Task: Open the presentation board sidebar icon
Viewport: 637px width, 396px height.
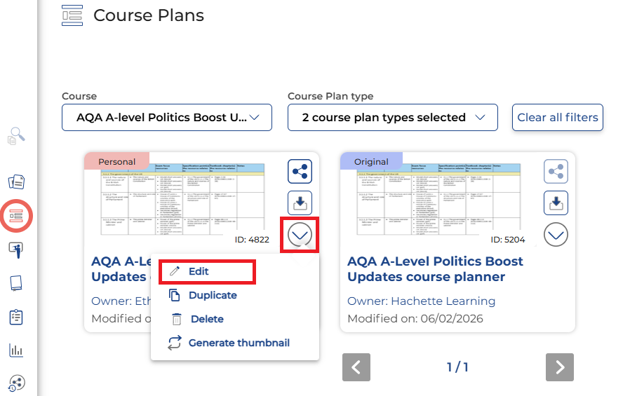Action: (17, 249)
